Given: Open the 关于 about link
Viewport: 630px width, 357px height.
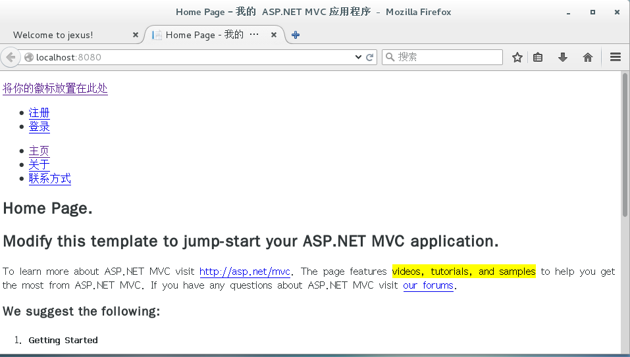Looking at the screenshot, I should click(39, 165).
